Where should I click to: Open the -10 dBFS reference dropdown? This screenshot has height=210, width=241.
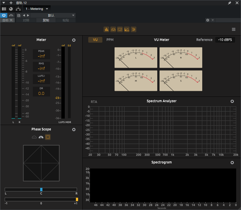point(225,40)
